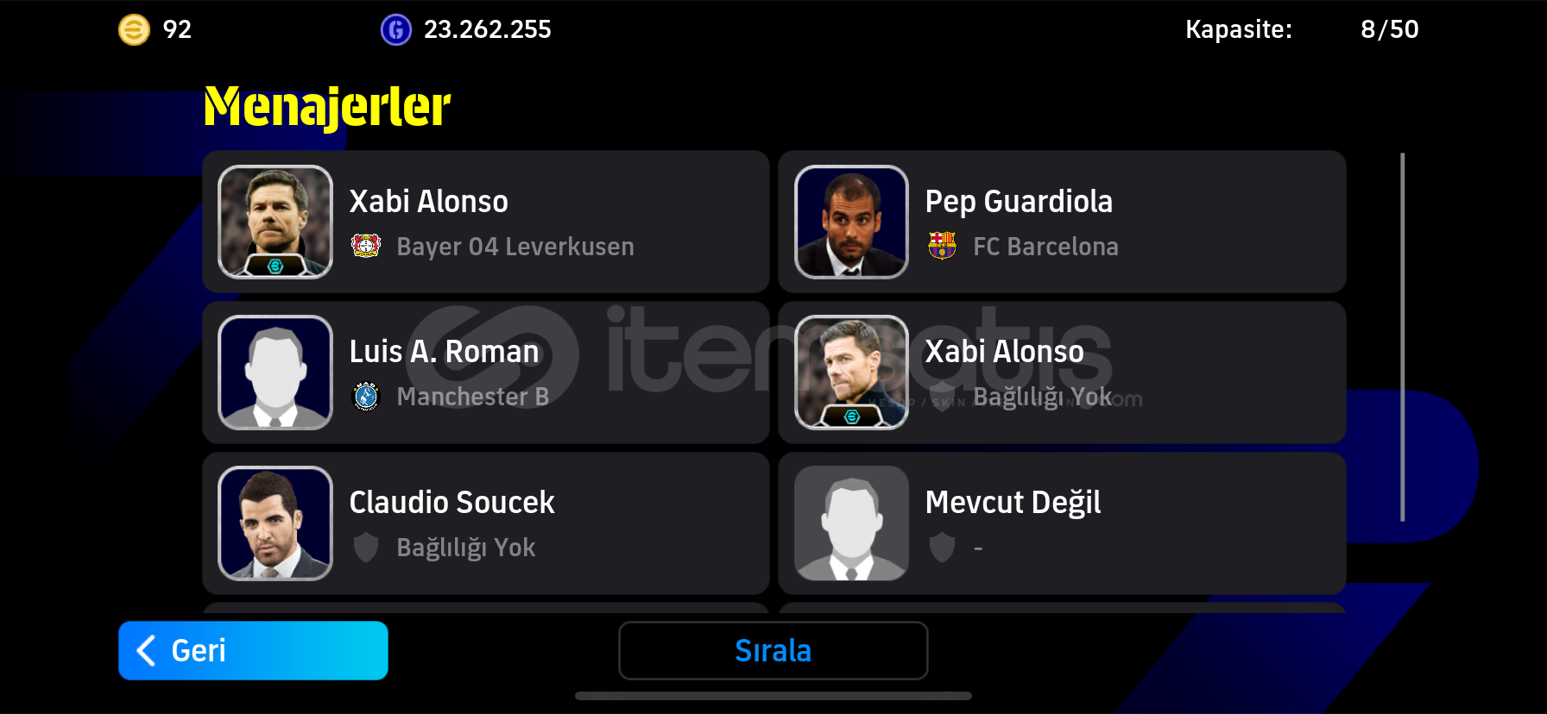Open the Sırala sort button

[773, 650]
